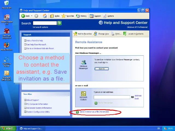Go back with the green Back arrow
The width and height of the screenshot is (175, 131).
pyautogui.click(x=25, y=16)
